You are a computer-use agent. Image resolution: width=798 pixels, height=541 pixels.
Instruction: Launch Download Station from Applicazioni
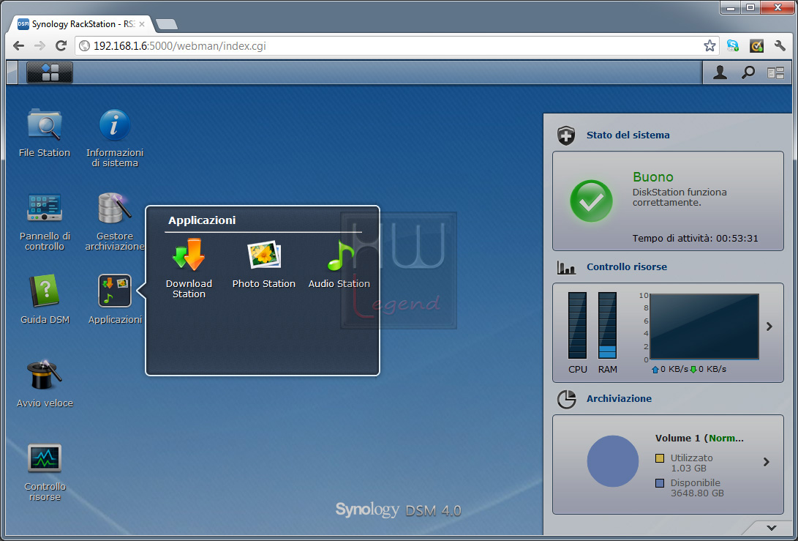(189, 255)
